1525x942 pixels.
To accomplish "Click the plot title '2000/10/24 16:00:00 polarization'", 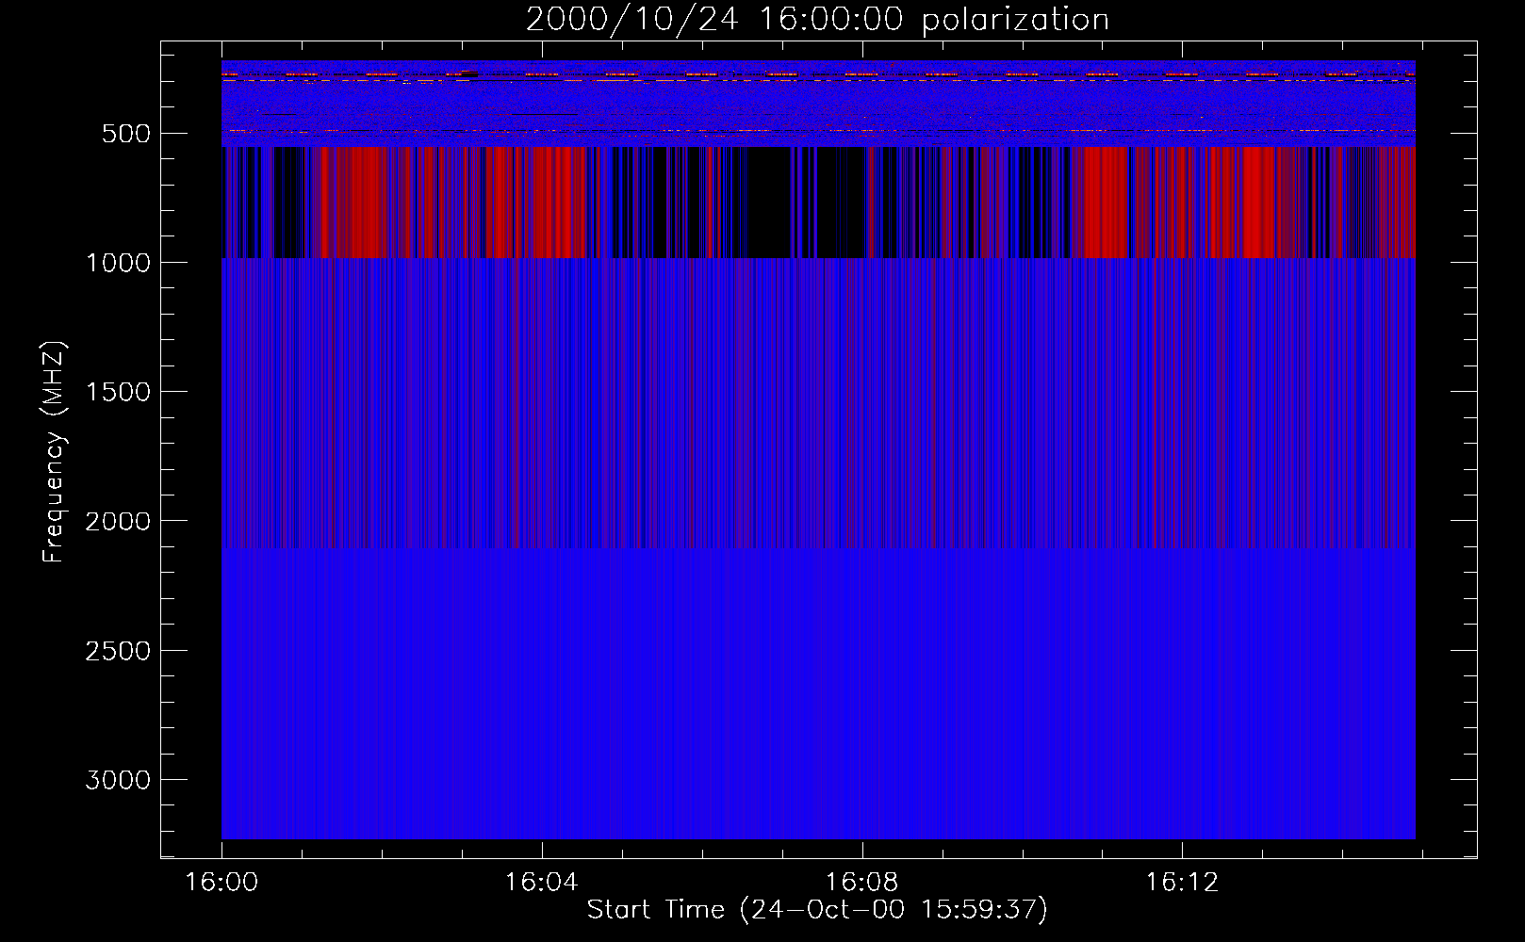I will pyautogui.click(x=817, y=20).
